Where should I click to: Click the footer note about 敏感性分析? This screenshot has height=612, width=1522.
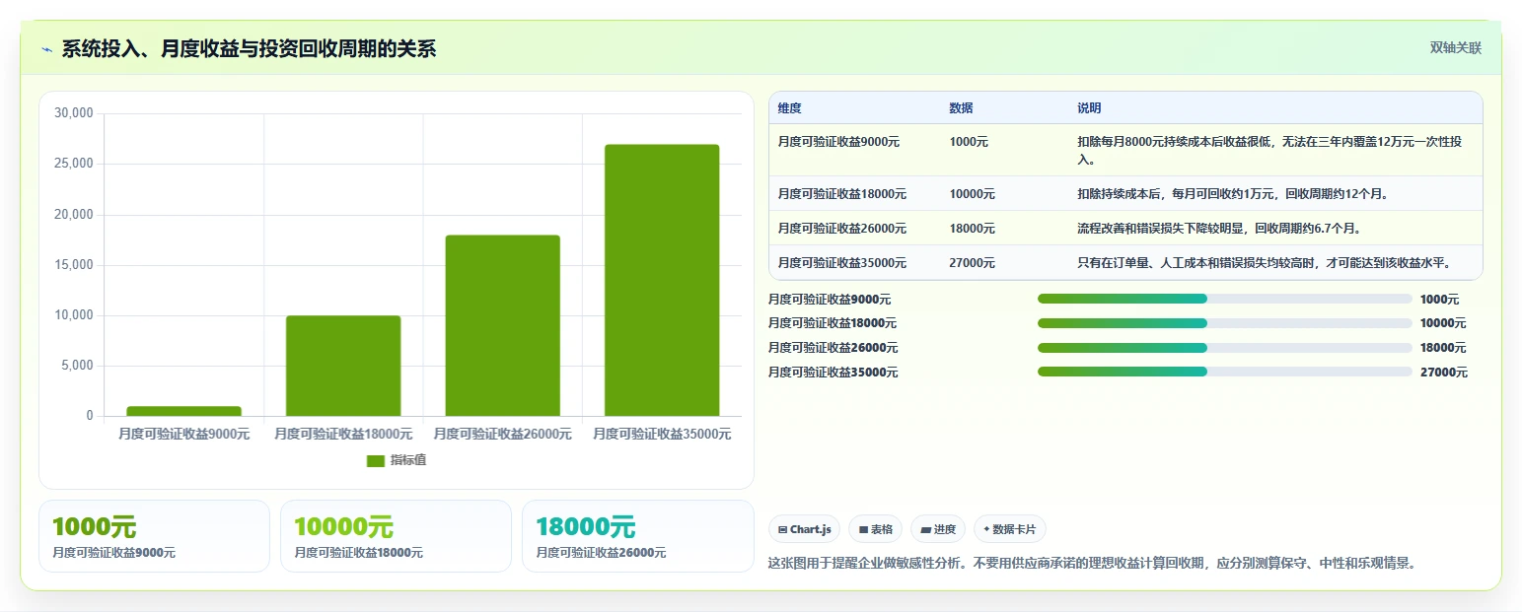tap(1093, 564)
